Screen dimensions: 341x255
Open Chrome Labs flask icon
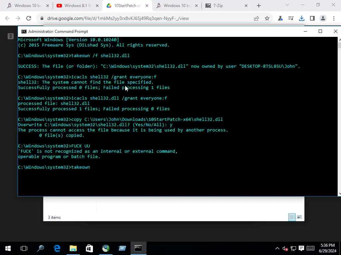[280, 19]
